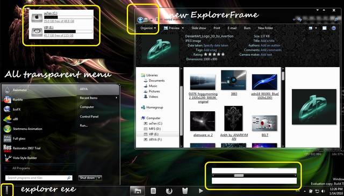Open the Explorer help question mark icon
344x196 pixels.
334,28
